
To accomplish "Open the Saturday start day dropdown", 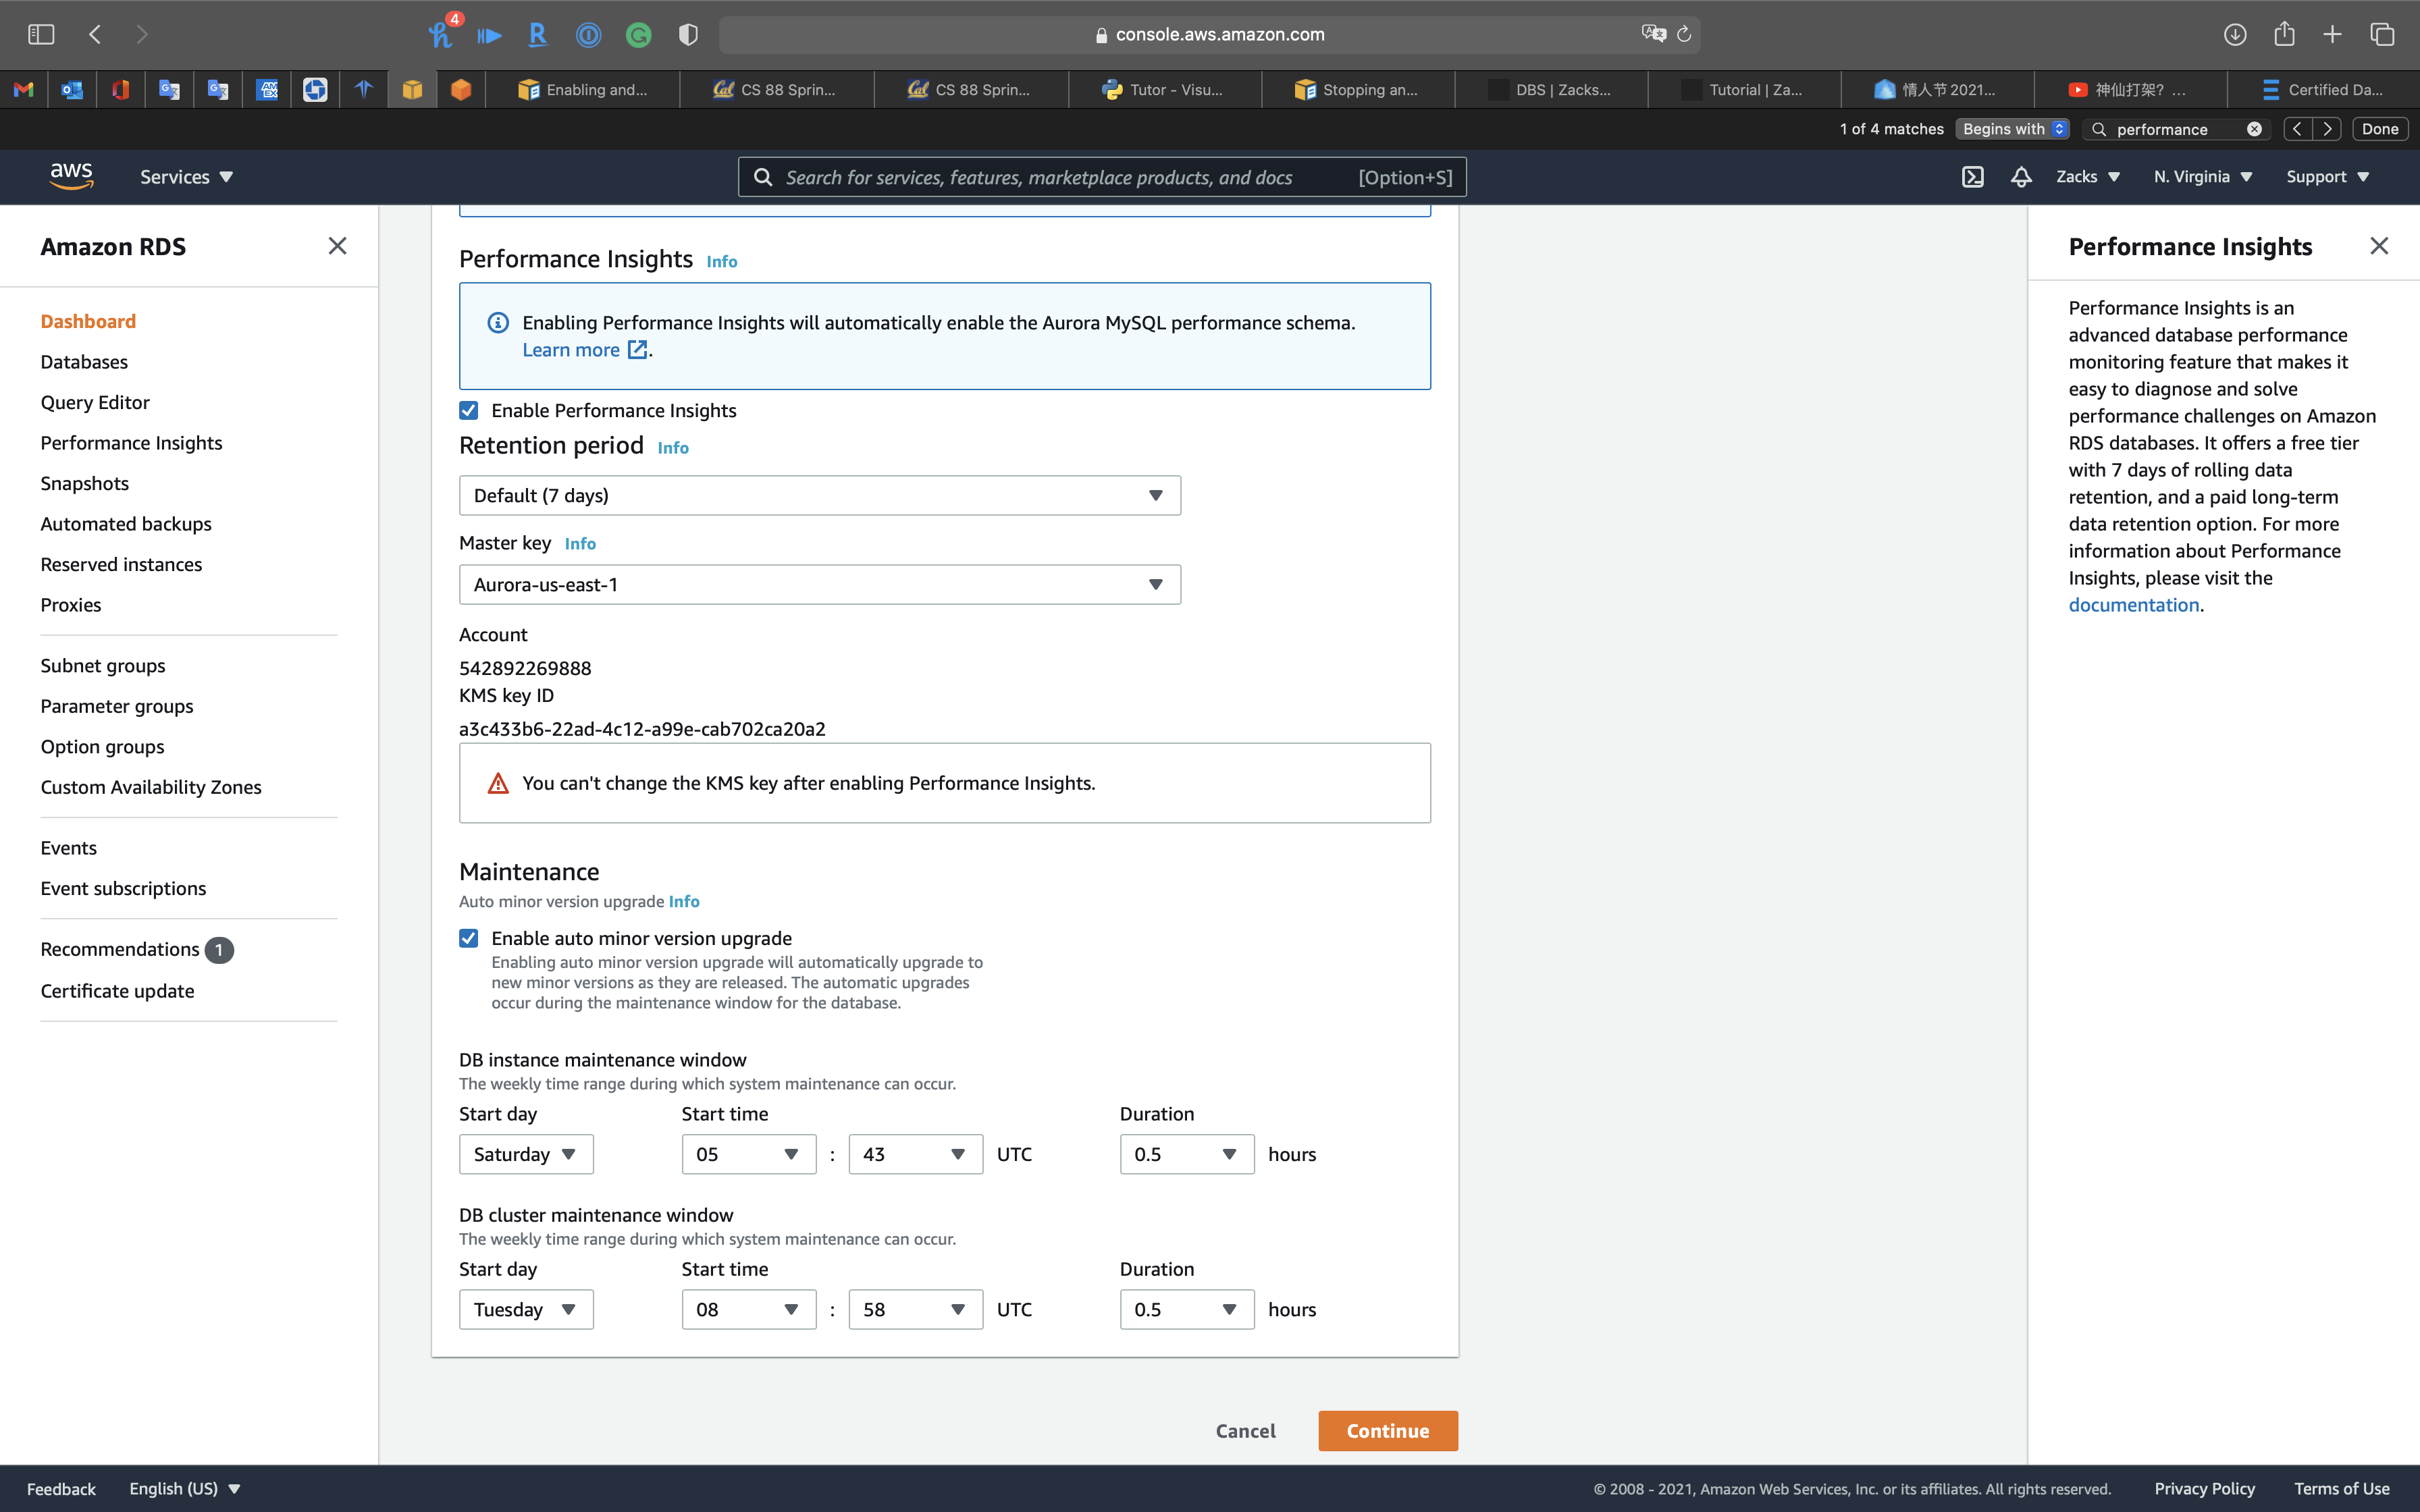I will [x=525, y=1154].
